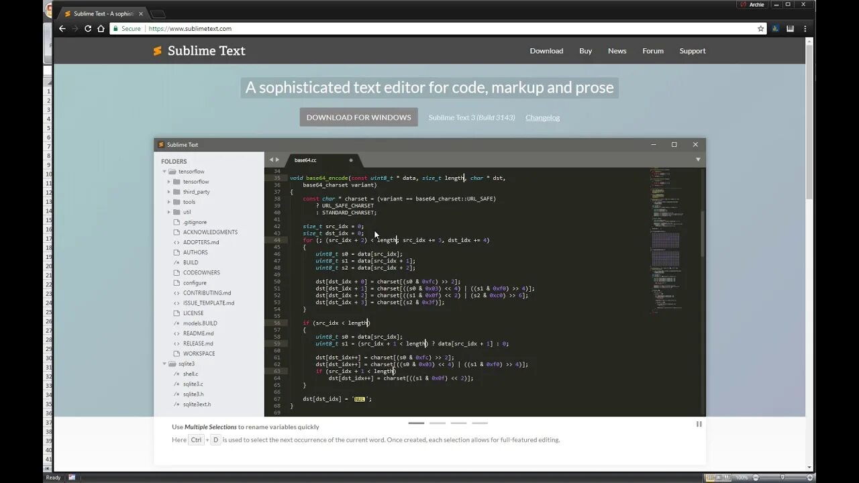This screenshot has width=859, height=483.
Task: Open the sqlite3.h file
Action: pos(193,394)
